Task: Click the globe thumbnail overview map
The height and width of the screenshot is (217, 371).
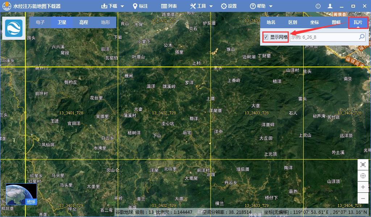Action: (21, 194)
